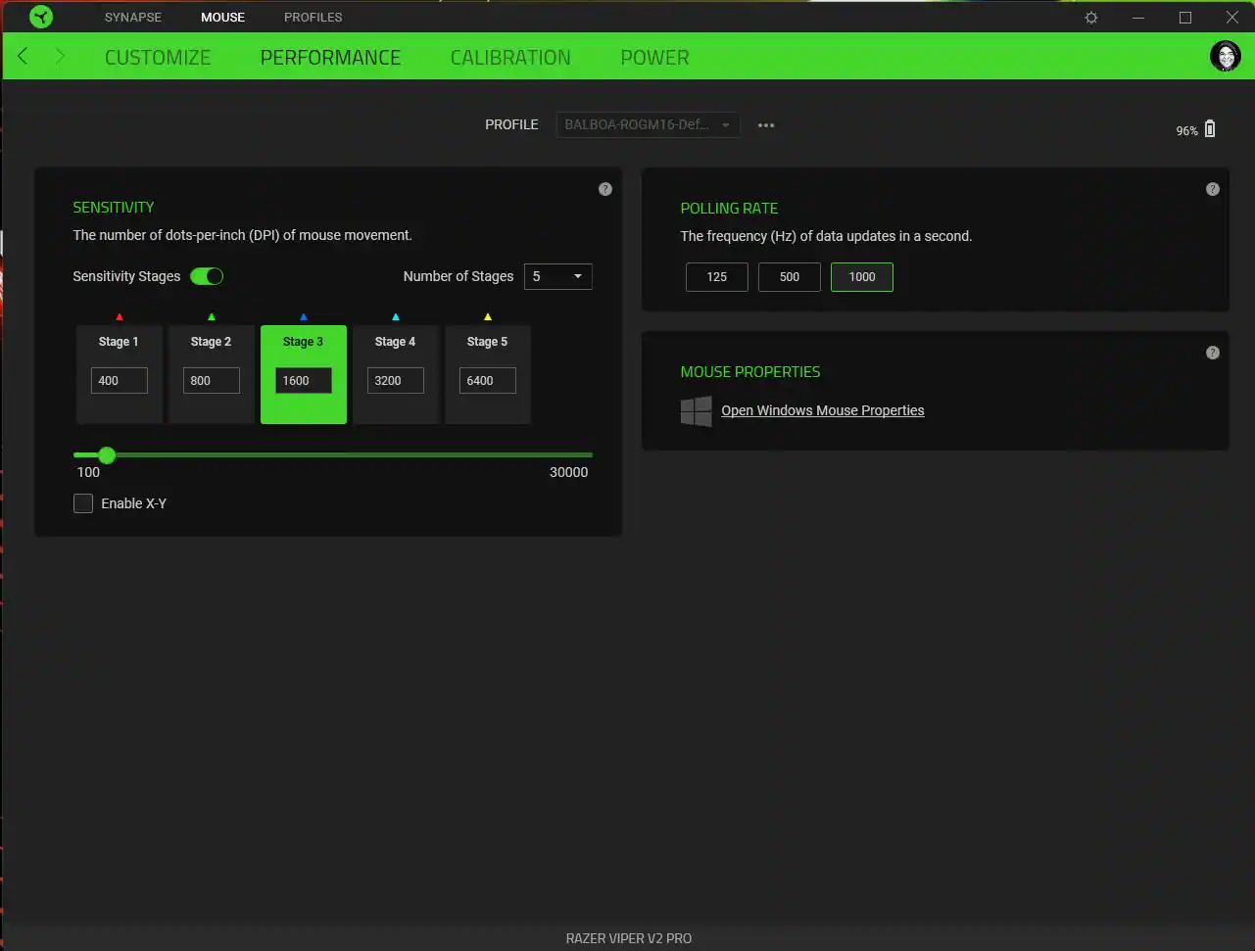Expand the Number of Stages dropdown
This screenshot has width=1255, height=951.
558,277
